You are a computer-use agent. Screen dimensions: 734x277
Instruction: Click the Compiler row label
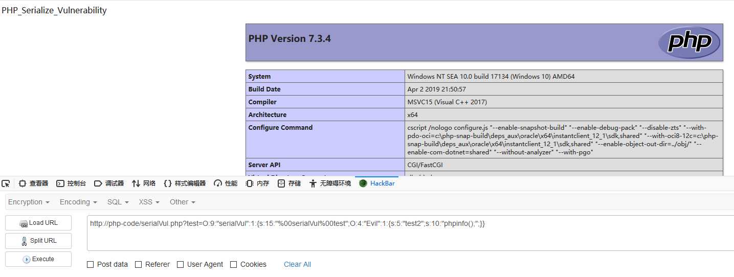click(x=262, y=102)
